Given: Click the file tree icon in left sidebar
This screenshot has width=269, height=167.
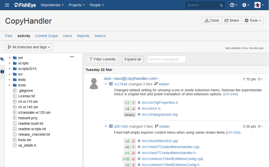Looking at the screenshot, I should point(2,59).
